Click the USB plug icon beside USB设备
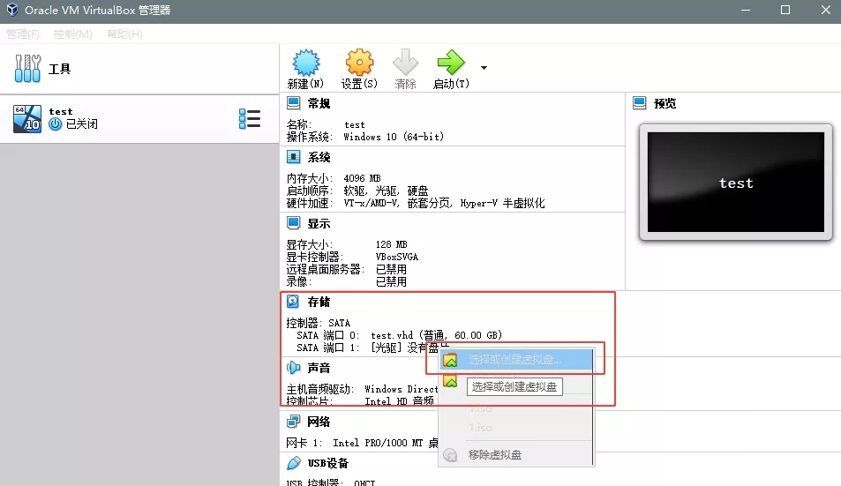The image size is (841, 486). click(x=293, y=463)
